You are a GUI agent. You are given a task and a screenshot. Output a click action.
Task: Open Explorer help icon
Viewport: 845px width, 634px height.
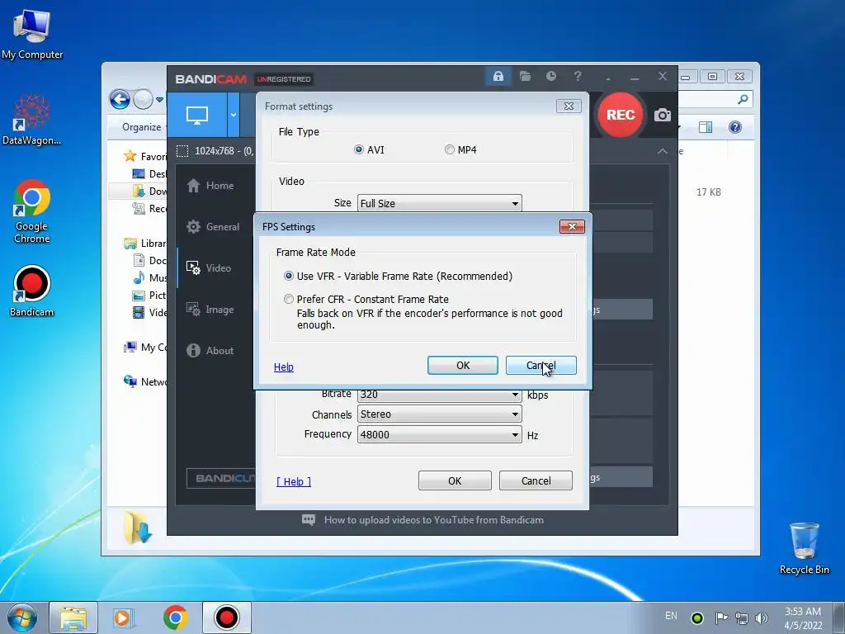[x=734, y=127]
